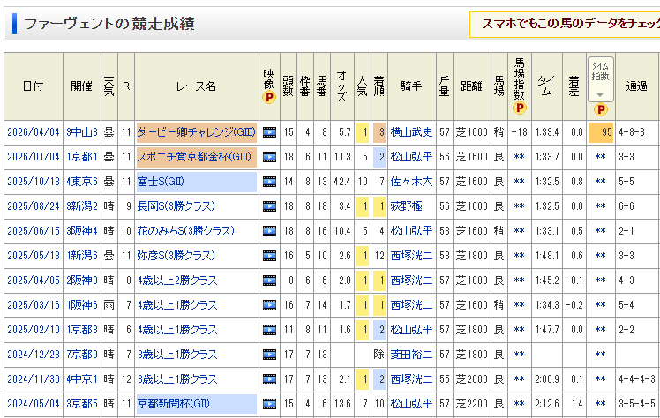
Task: Expand the タイム指数 dropdown button
Action: pyautogui.click(x=600, y=94)
